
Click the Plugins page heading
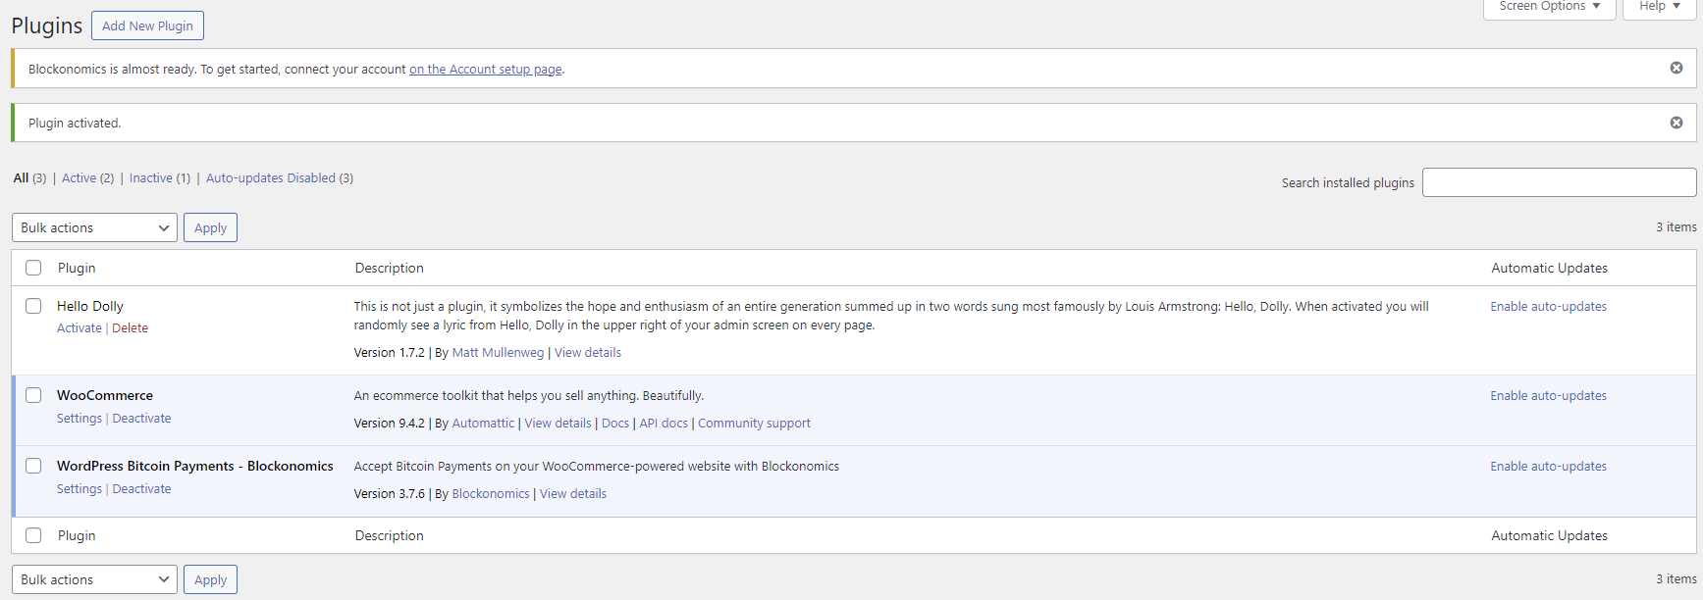tap(47, 25)
